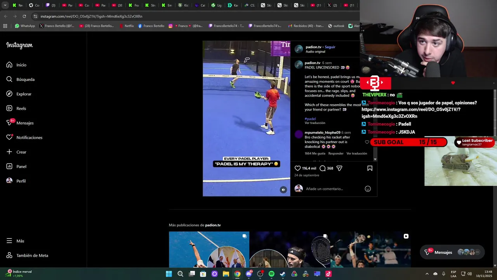
Task: Open the ESP LAA language switcher
Action: 454,274
